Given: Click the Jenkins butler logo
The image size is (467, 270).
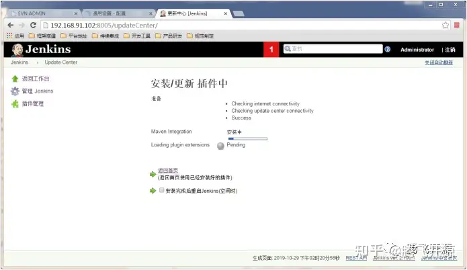Looking at the screenshot, I should point(17,50).
